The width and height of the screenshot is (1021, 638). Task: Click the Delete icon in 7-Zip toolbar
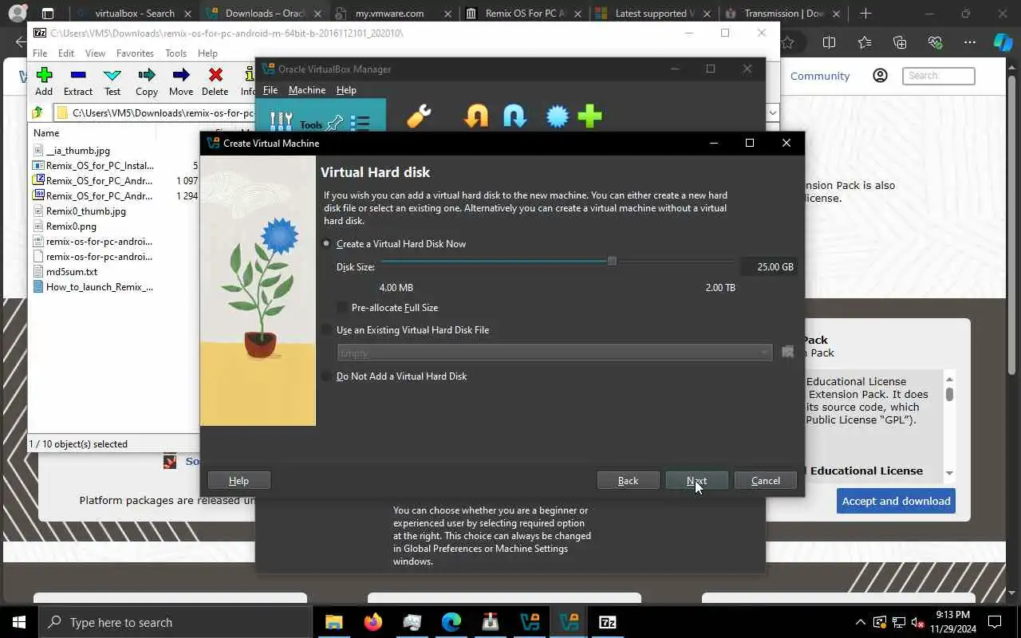[x=215, y=75]
